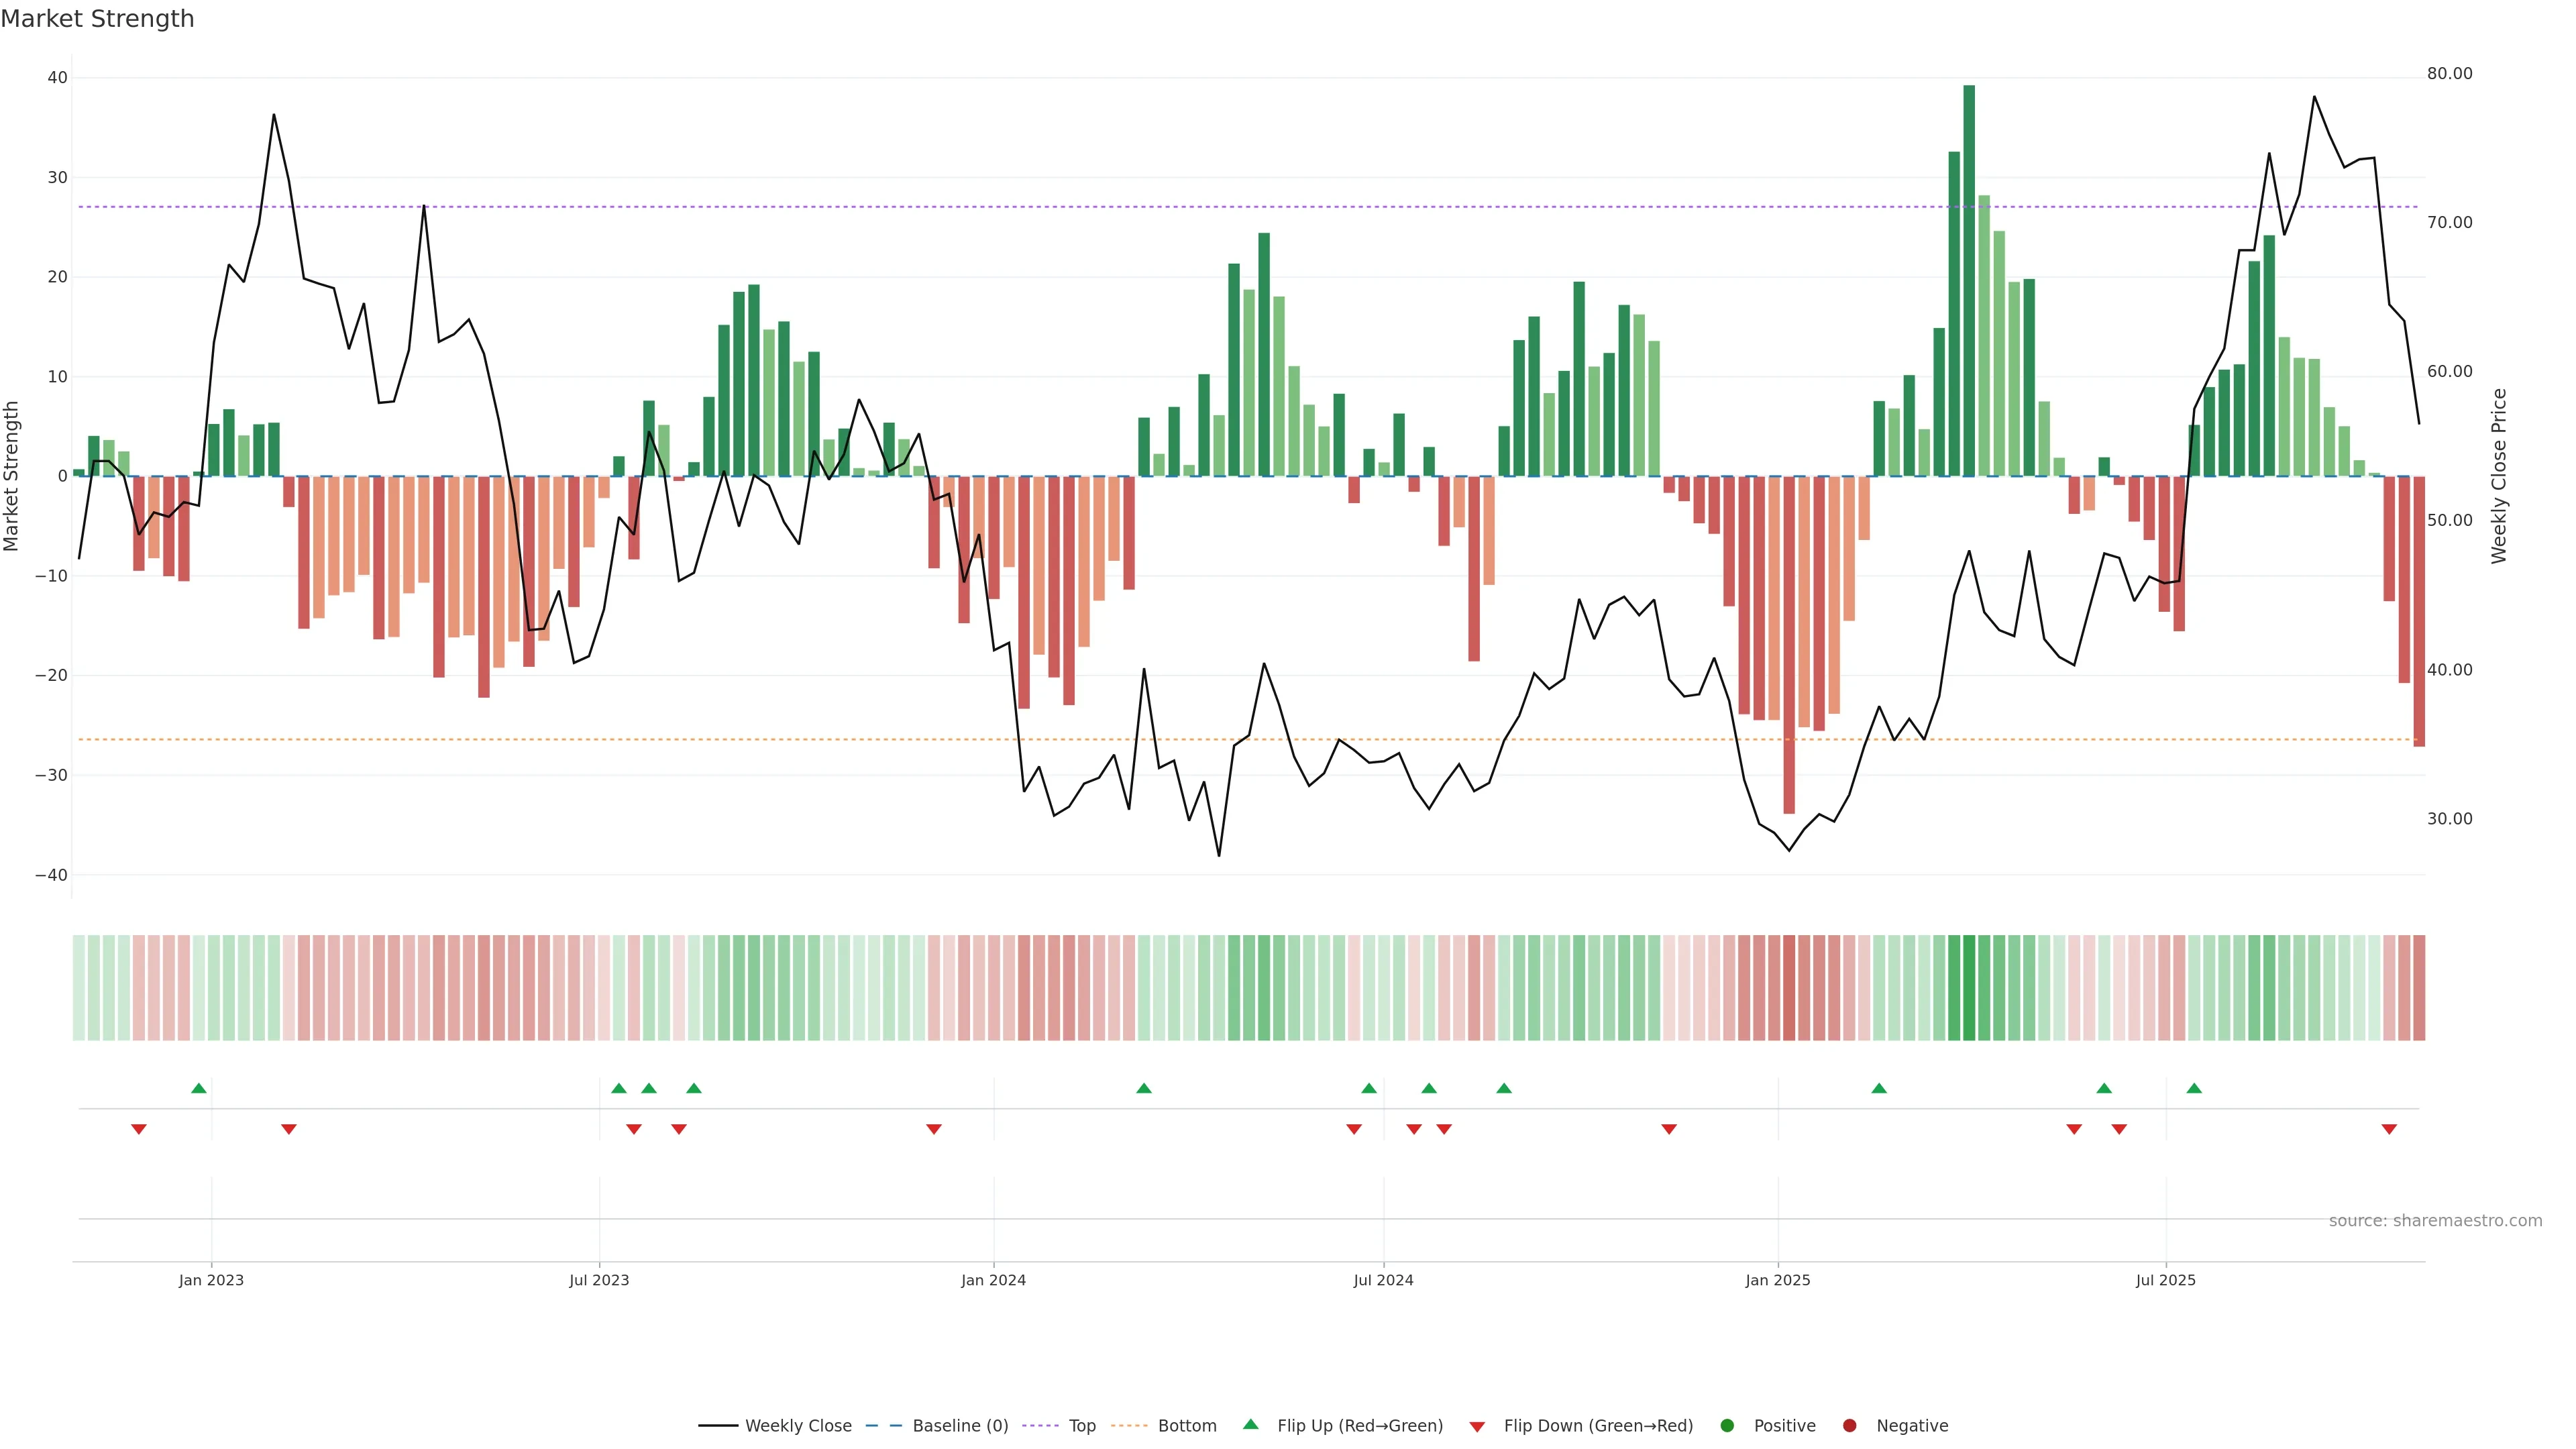This screenshot has width=2576, height=1449.
Task: Click the Jul 2023 x-axis label
Action: (x=599, y=1280)
